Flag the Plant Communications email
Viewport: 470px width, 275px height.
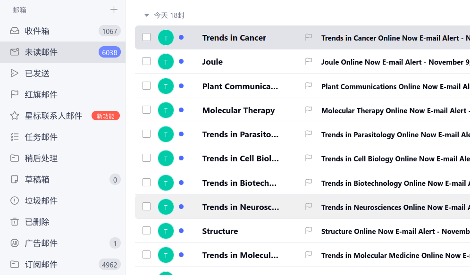[x=309, y=86]
